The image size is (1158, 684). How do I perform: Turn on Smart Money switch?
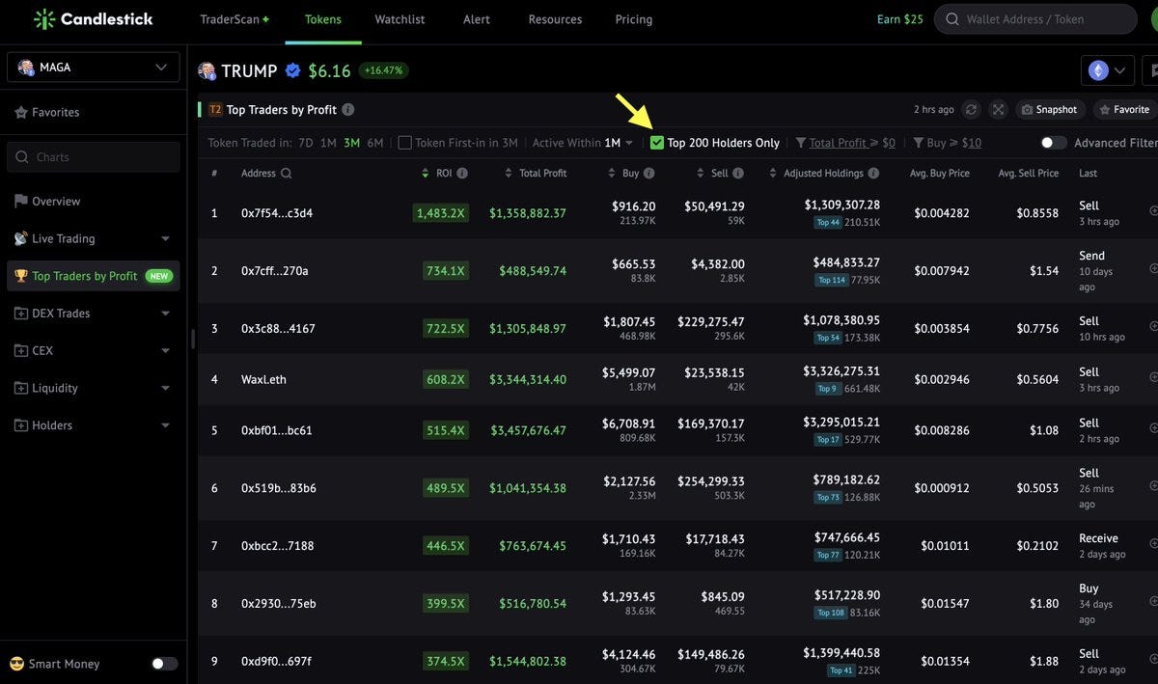(x=165, y=664)
